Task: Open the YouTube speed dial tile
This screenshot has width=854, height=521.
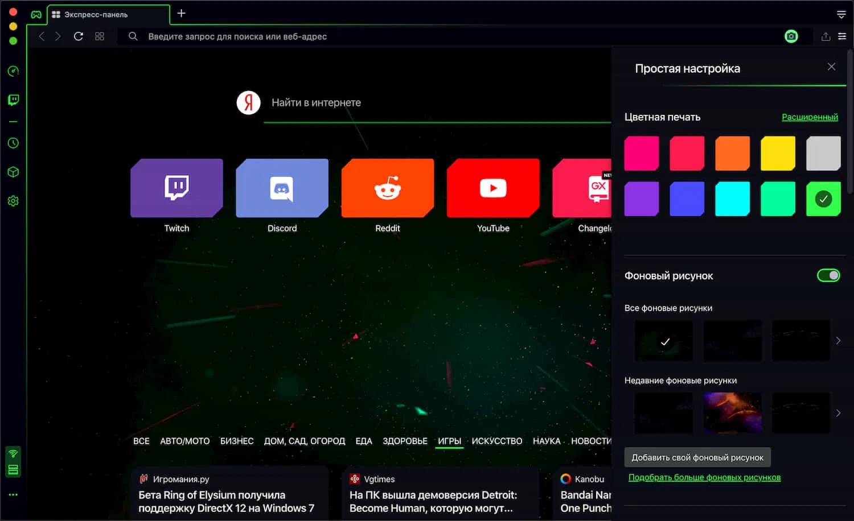Action: (493, 188)
